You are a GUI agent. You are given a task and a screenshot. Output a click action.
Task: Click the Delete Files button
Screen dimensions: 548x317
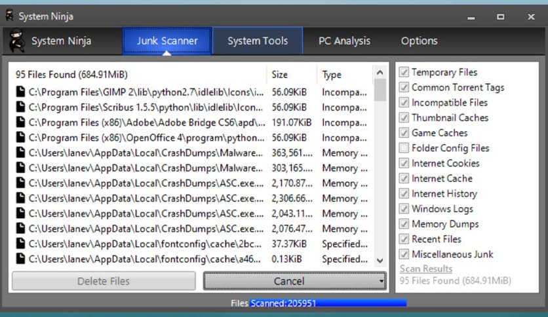pos(104,281)
